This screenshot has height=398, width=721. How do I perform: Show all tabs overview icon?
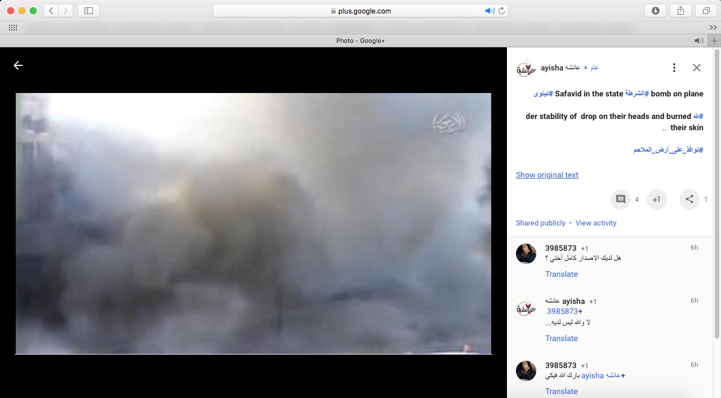706,11
